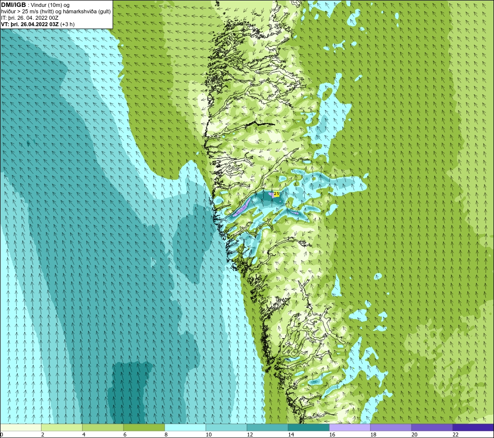This screenshot has width=494, height=438.
Task: Select the 0–2 m/s pale legend swatch
Action: [21, 427]
